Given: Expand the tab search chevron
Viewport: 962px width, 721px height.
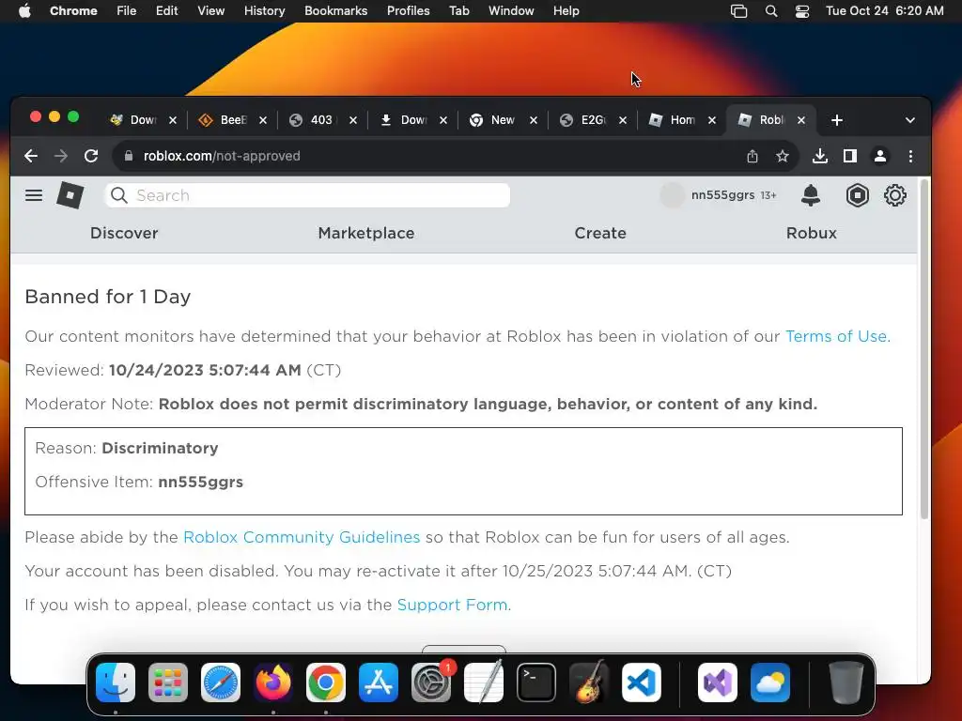Looking at the screenshot, I should pyautogui.click(x=910, y=120).
